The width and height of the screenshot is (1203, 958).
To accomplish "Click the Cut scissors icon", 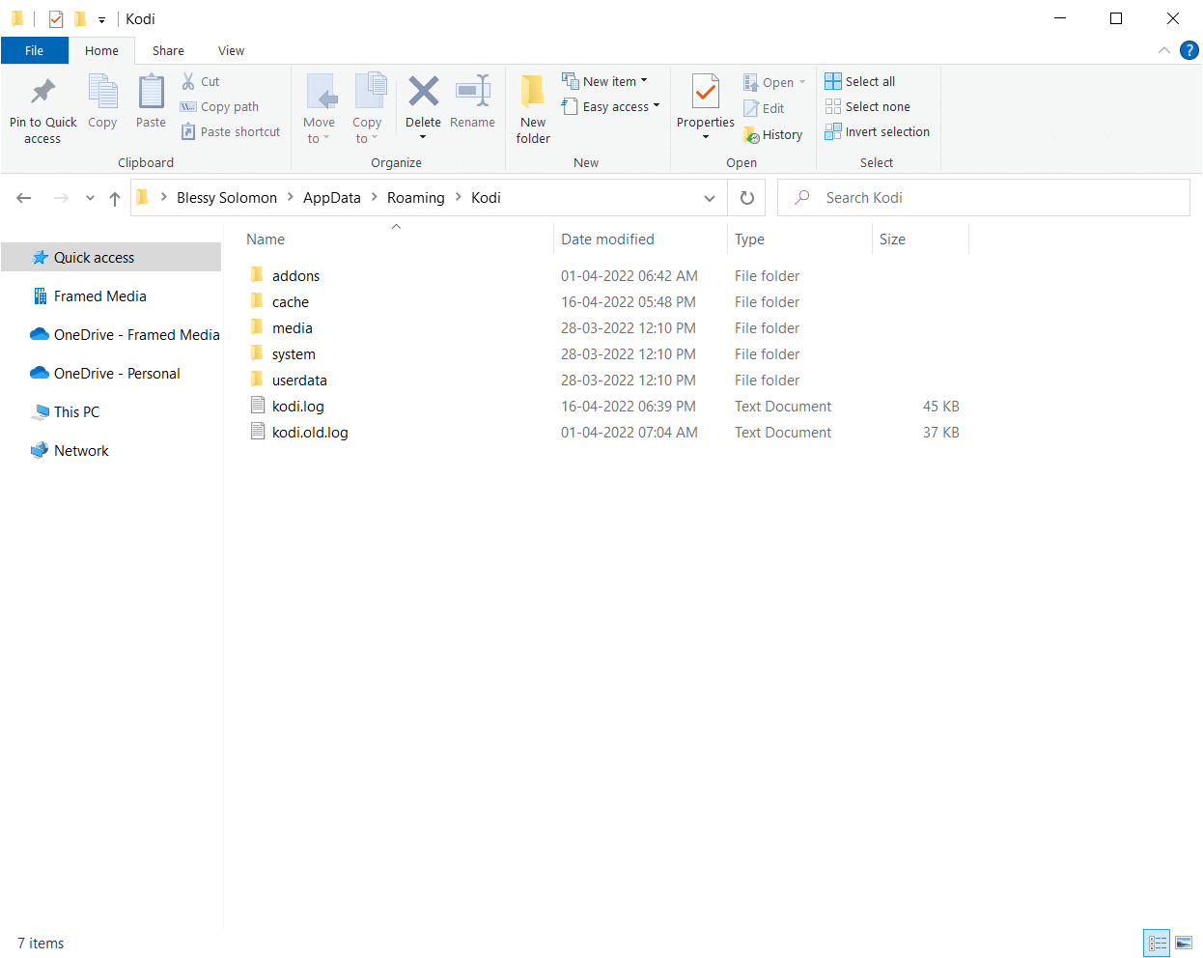I will point(188,81).
